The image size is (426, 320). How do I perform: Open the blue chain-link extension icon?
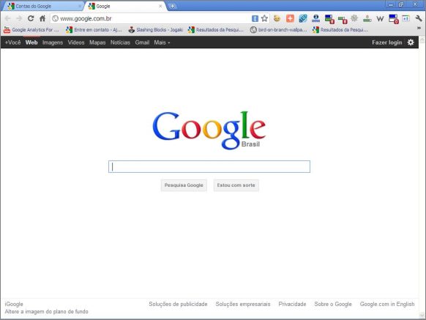(303, 18)
